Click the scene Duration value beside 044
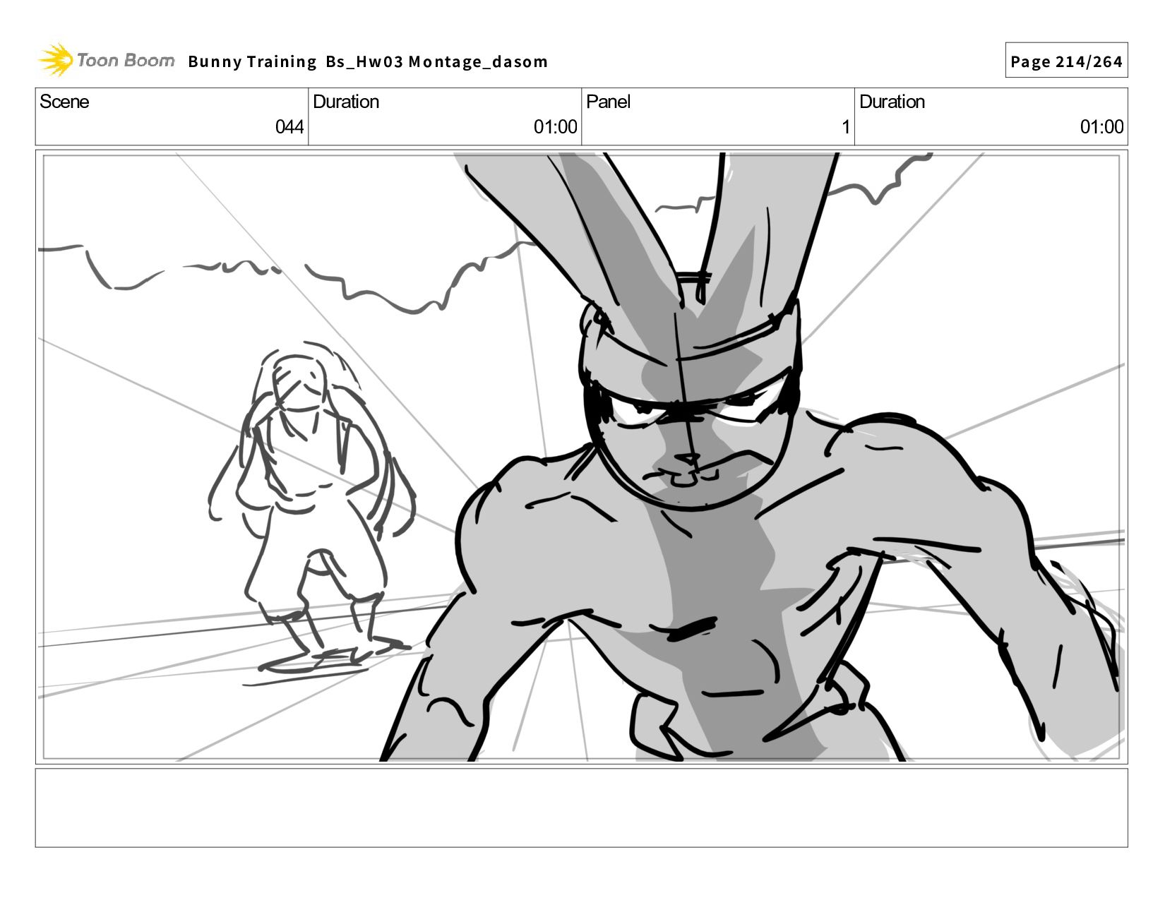Viewport: 1165px width, 900px height. pyautogui.click(x=556, y=127)
